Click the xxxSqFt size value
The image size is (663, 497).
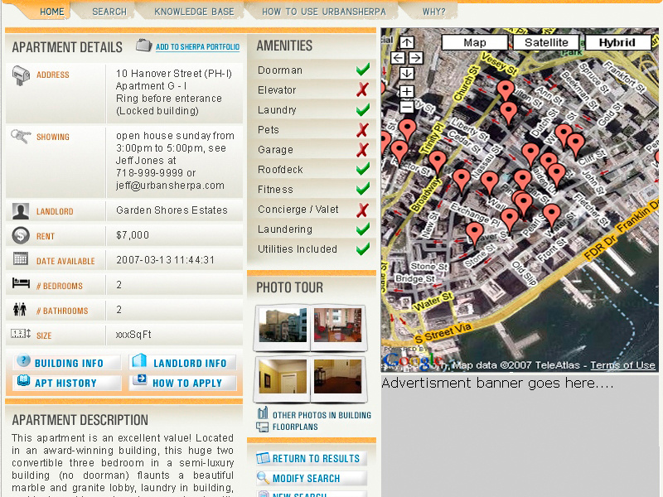133,335
